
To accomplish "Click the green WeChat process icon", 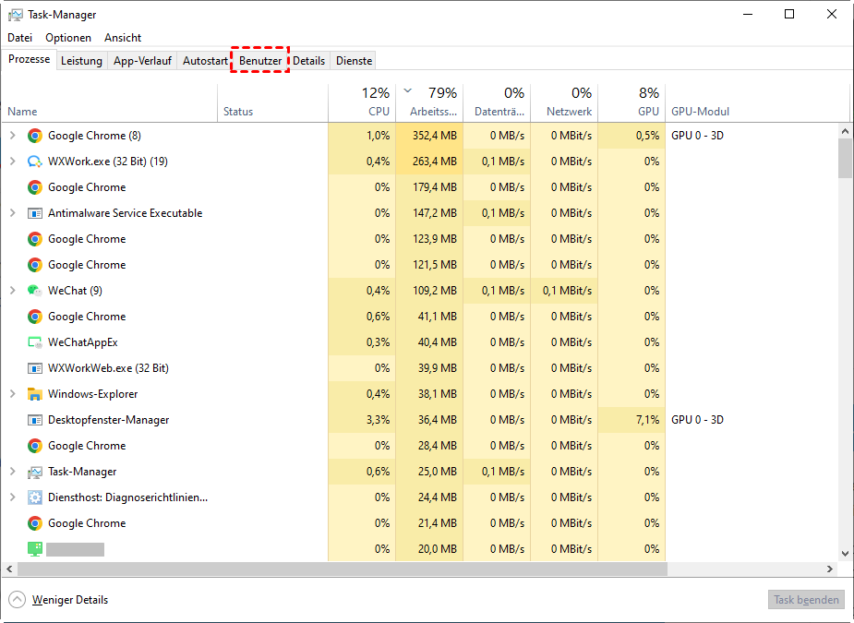I will coord(35,291).
